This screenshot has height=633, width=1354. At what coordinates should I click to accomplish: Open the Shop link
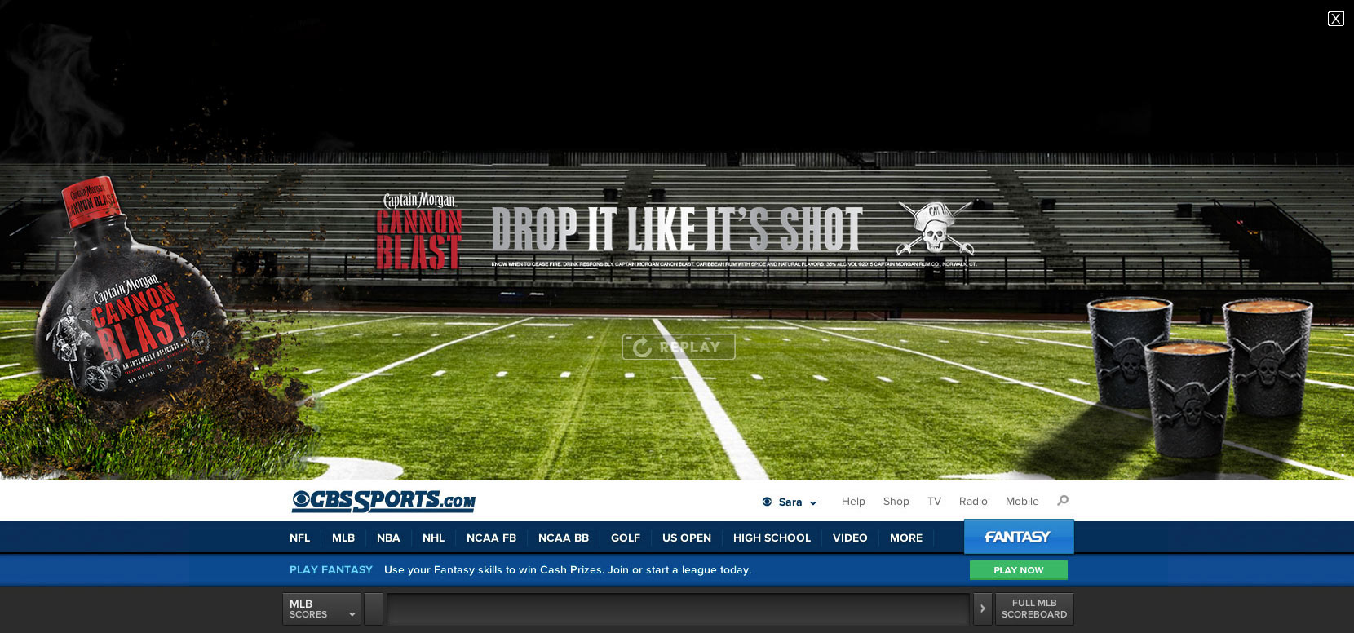[x=896, y=502]
